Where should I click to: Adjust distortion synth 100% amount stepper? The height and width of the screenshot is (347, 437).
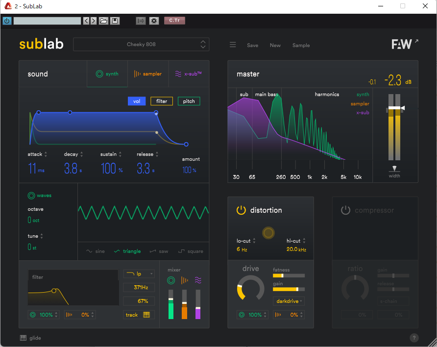tap(265, 315)
